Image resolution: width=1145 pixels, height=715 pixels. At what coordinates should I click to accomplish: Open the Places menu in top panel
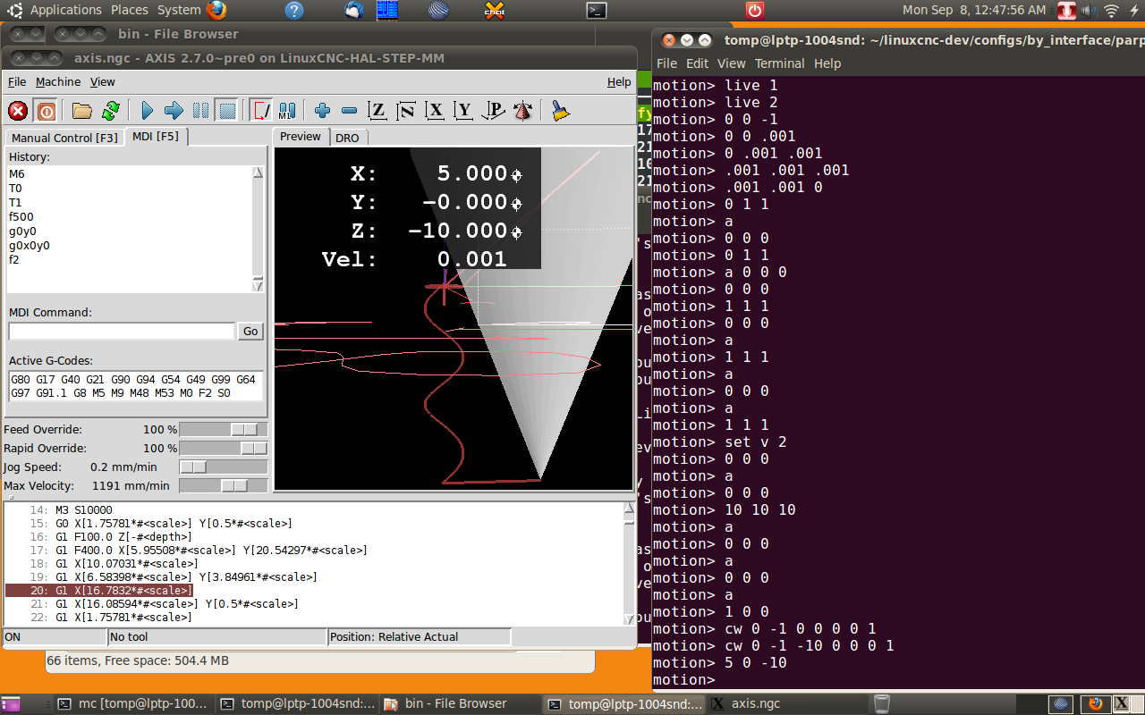[x=130, y=10]
